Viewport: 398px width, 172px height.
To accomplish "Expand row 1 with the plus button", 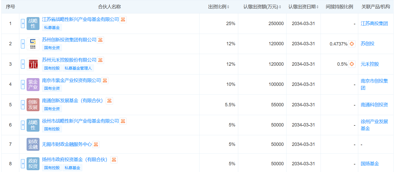I will tap(23, 24).
